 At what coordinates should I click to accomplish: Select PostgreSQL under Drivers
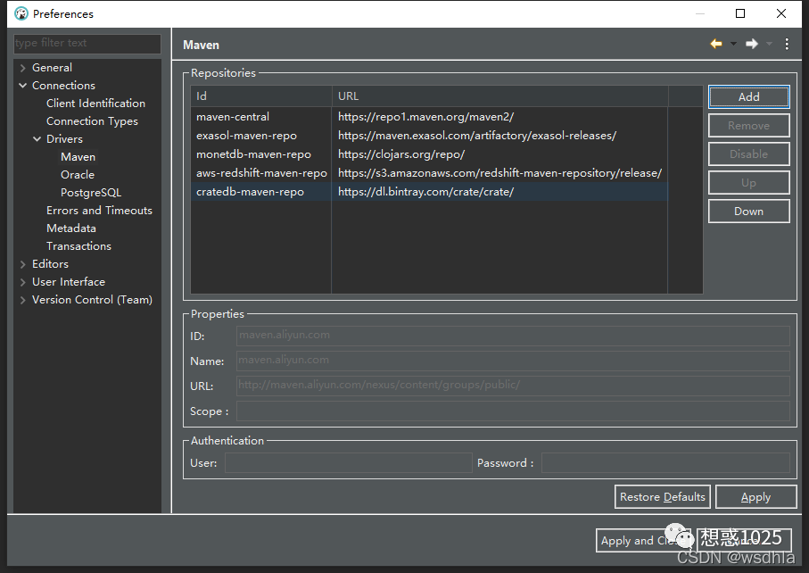click(91, 193)
